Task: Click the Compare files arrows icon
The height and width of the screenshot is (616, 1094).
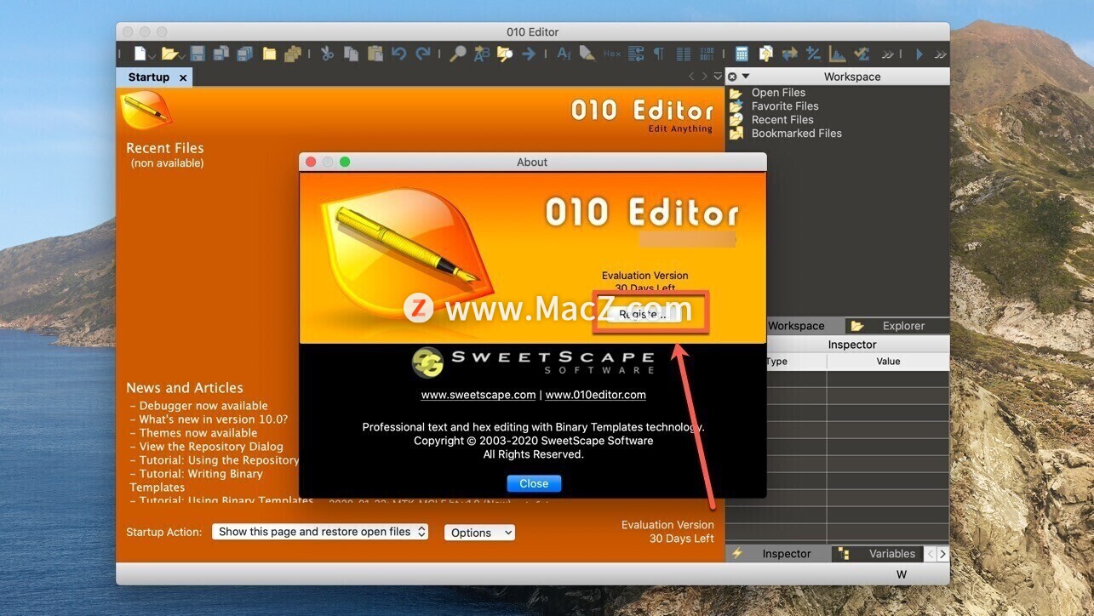Action: [789, 54]
